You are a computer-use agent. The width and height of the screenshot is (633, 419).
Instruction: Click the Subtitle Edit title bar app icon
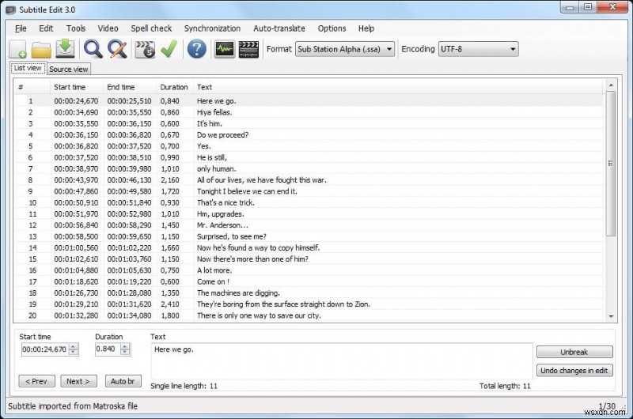[10, 9]
